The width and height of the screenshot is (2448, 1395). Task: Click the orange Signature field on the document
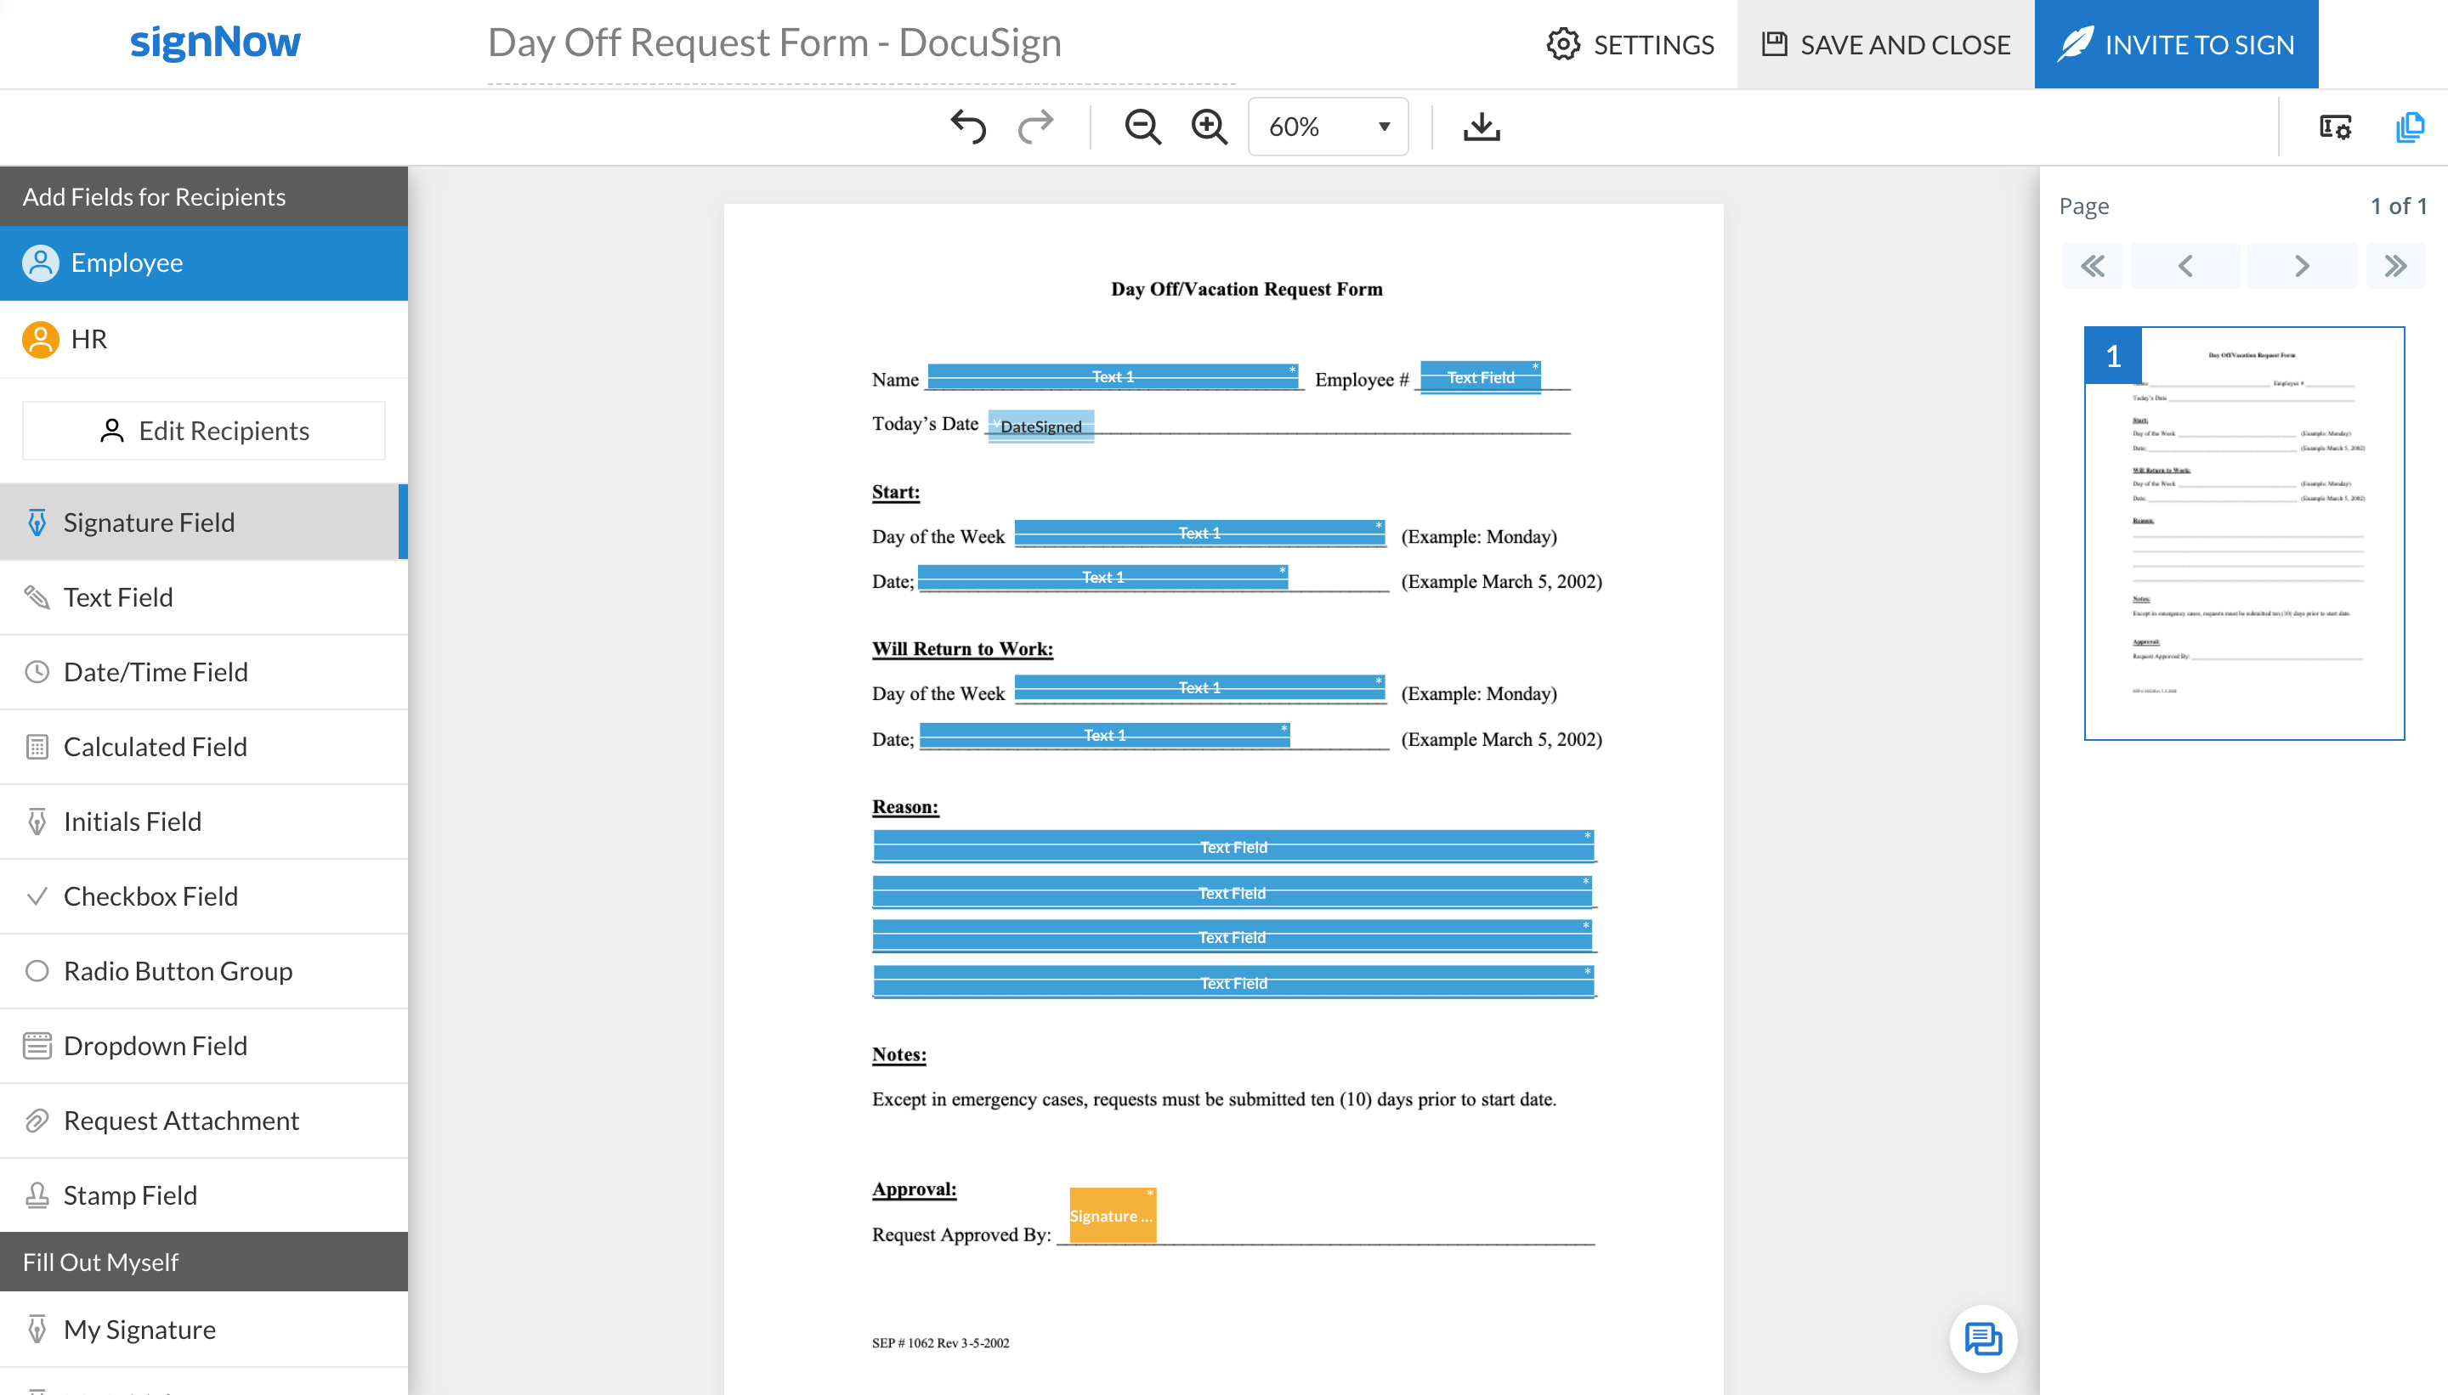coord(1112,1215)
